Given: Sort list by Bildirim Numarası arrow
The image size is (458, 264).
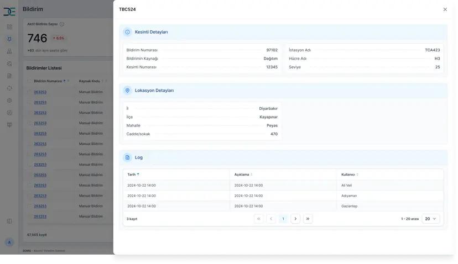Looking at the screenshot, I should pos(65,81).
